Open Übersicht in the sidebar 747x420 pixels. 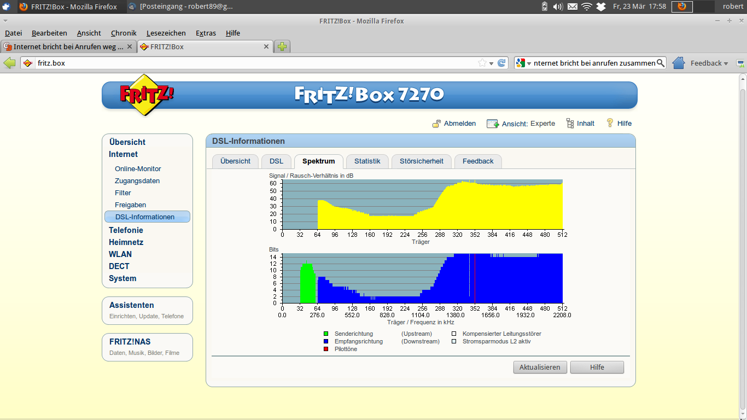[x=127, y=142]
